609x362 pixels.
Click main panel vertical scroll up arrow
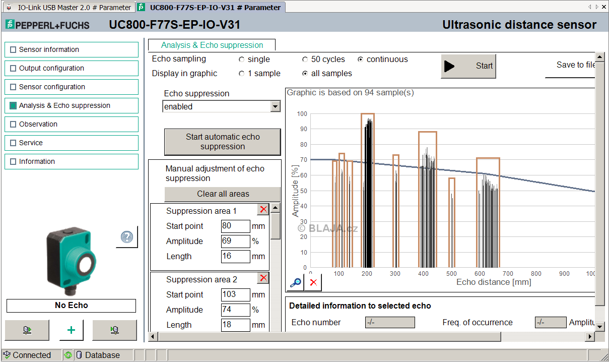[599, 56]
